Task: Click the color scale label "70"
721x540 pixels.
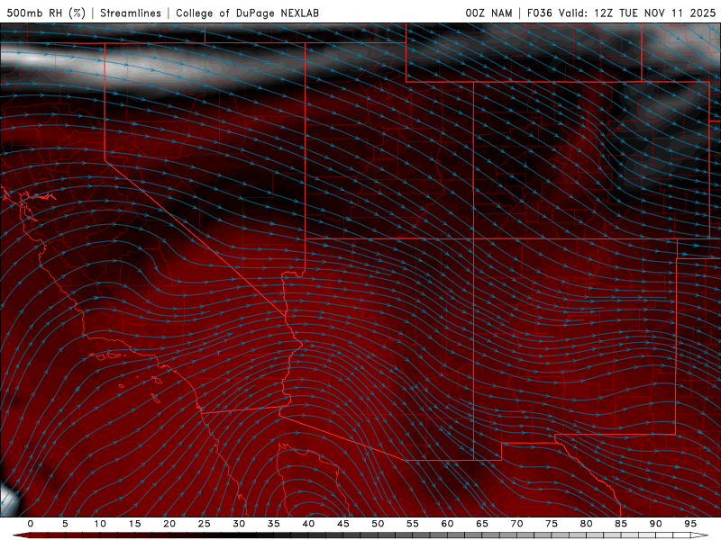Action: tap(516, 524)
